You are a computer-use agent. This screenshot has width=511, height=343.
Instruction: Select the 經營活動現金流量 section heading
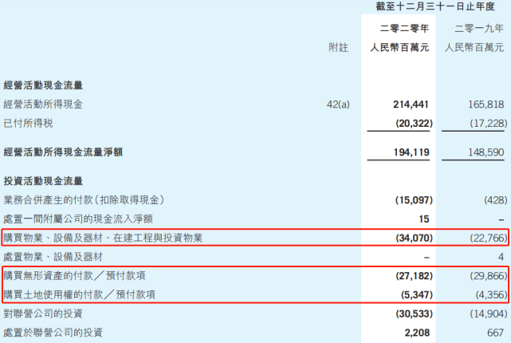click(x=43, y=85)
